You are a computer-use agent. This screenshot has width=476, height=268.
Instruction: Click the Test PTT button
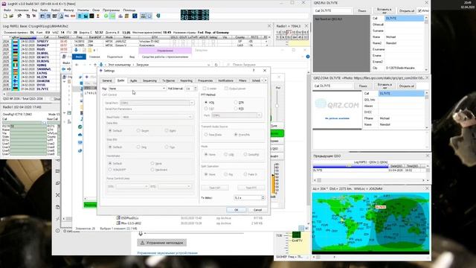point(251,188)
